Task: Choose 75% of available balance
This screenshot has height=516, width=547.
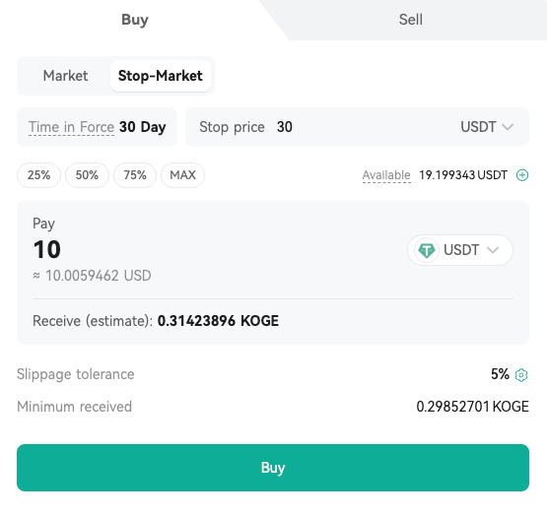Action: tap(135, 175)
